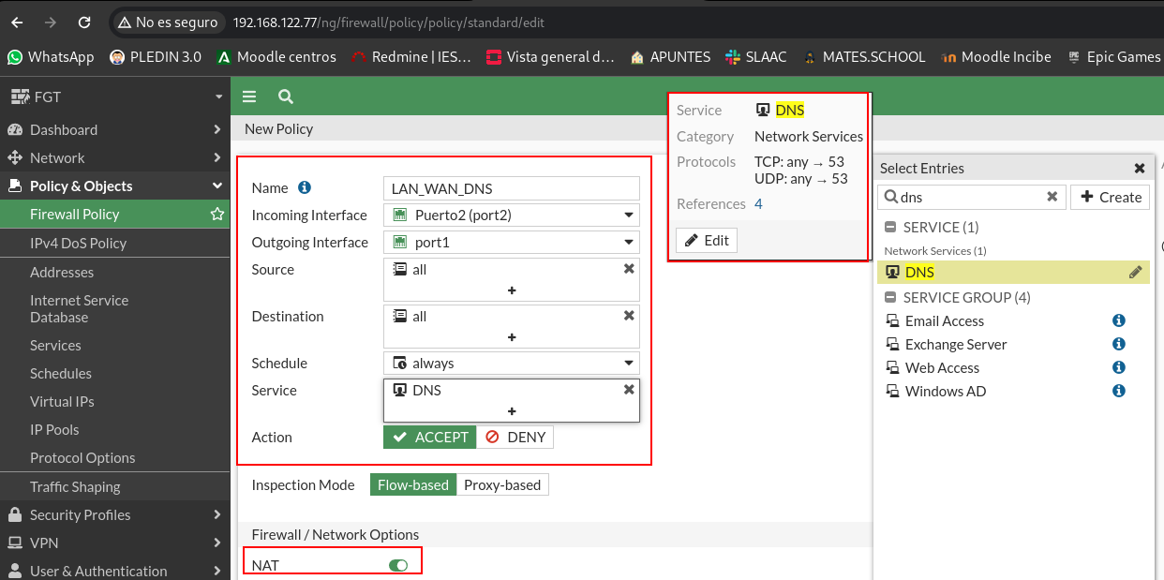The image size is (1164, 580).
Task: Click the Name input field
Action: [512, 188]
